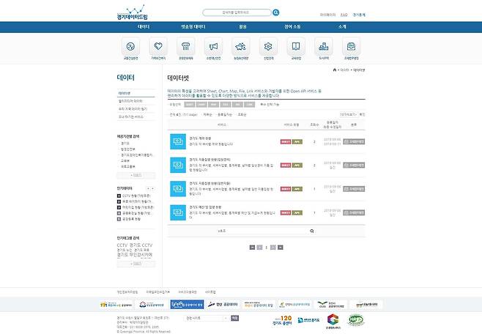This screenshot has width=482, height=334.
Task: Open the 맞춤형 데이터 menu in navigation bar
Action: [193, 26]
